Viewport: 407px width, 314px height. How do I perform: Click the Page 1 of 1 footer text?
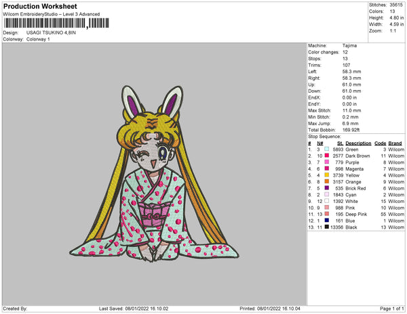click(x=392, y=309)
